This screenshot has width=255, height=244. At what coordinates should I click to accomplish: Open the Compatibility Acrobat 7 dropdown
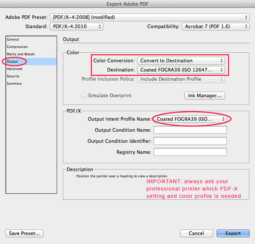pyautogui.click(x=215, y=26)
